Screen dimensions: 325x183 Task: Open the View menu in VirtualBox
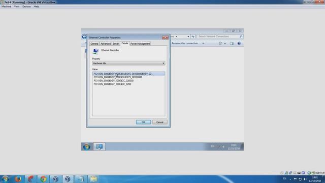pos(17,7)
